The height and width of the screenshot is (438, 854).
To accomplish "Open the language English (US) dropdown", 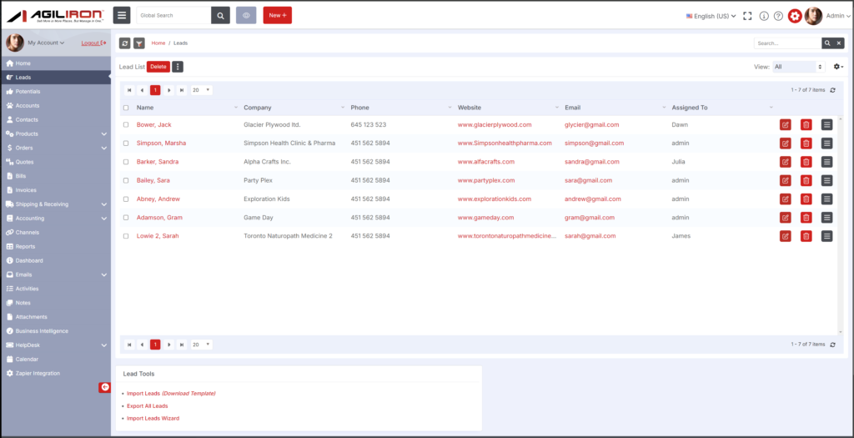I will click(711, 16).
